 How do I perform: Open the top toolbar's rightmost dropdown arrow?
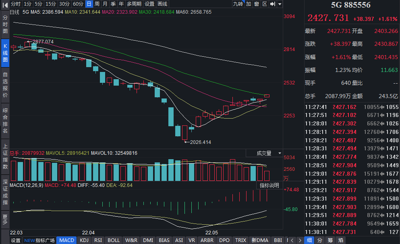[280, 4]
